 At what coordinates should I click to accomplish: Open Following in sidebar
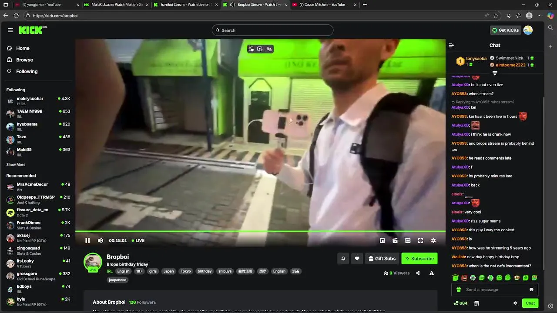tap(22, 71)
